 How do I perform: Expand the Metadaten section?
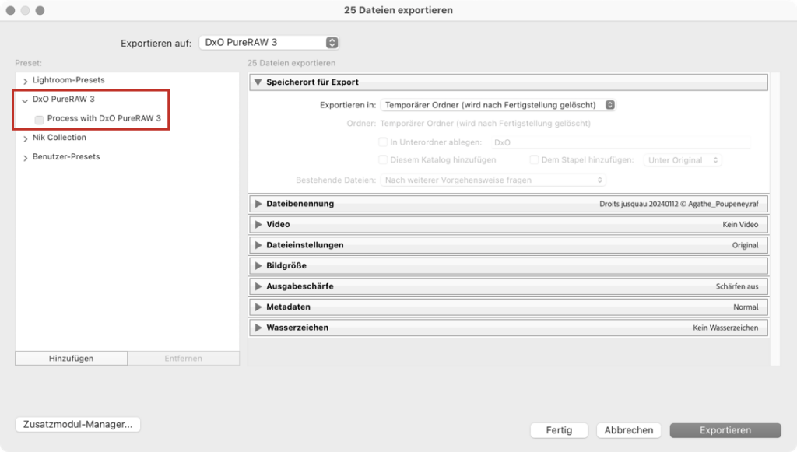[258, 307]
